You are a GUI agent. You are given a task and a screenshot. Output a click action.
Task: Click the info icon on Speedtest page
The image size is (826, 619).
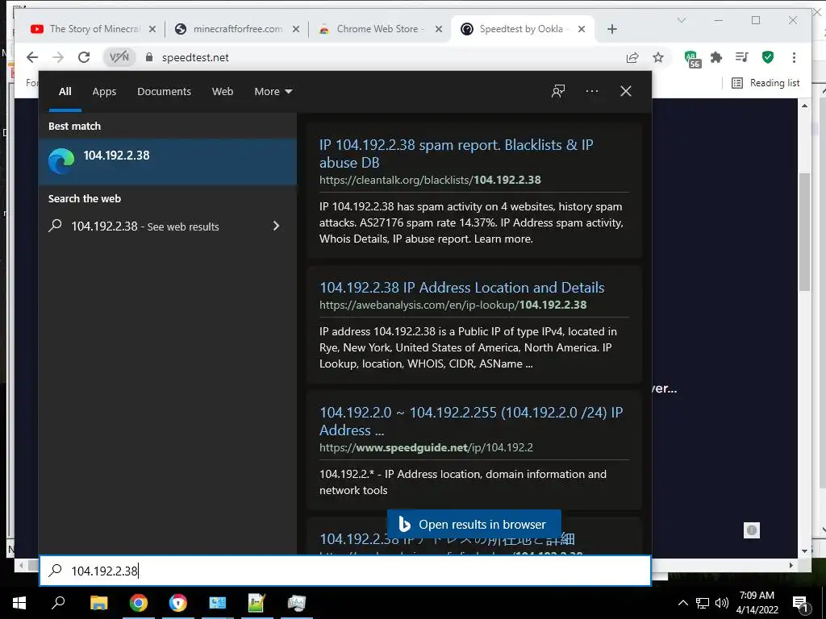(x=752, y=530)
